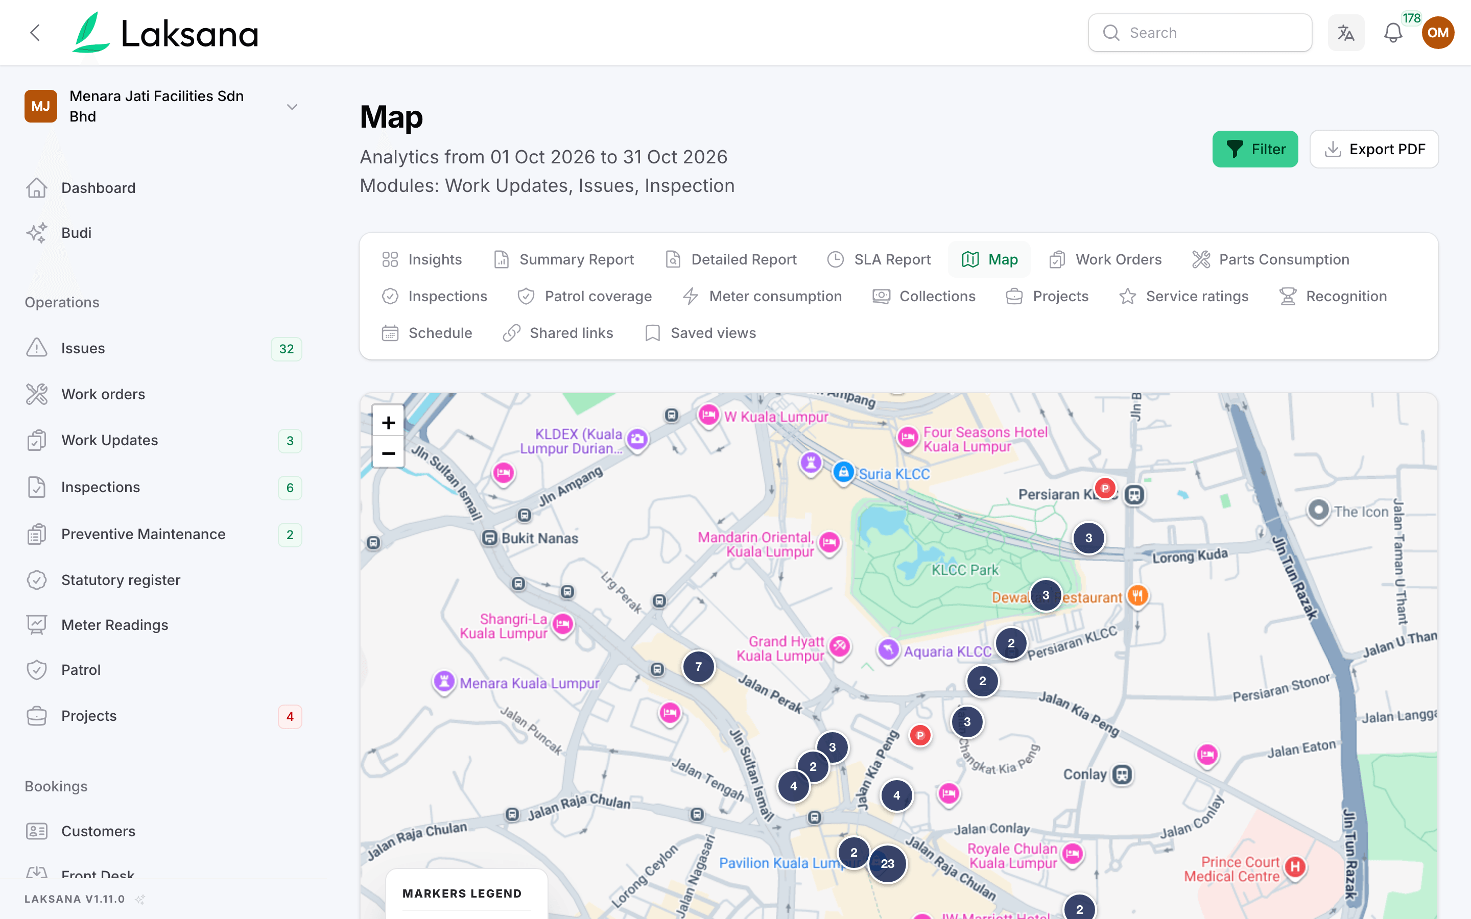Focus the Search input field
1471x919 pixels.
tap(1200, 33)
